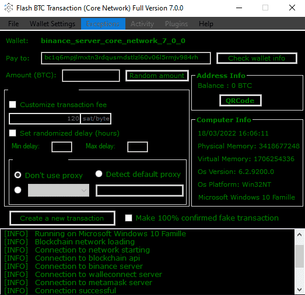
Task: Open the Wallet Settings menu
Action: (52, 24)
